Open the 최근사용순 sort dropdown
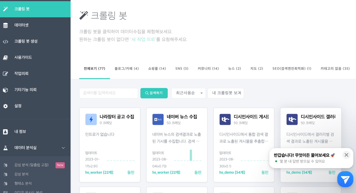Image resolution: width=356 pixels, height=193 pixels. tap(188, 93)
